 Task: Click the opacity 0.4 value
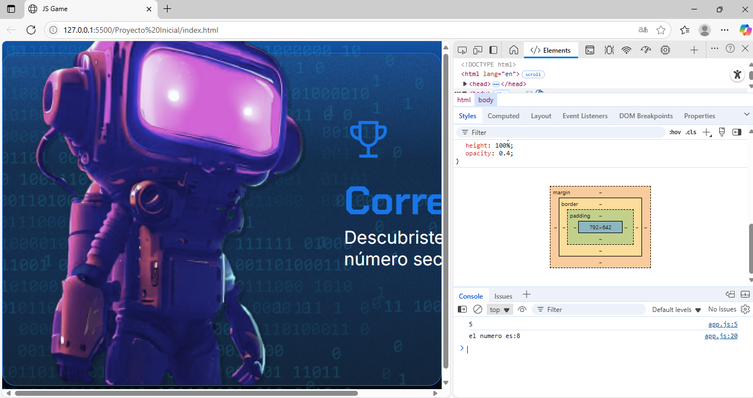(506, 153)
